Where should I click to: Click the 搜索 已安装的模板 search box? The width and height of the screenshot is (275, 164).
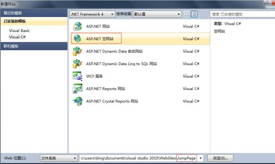[242, 14]
